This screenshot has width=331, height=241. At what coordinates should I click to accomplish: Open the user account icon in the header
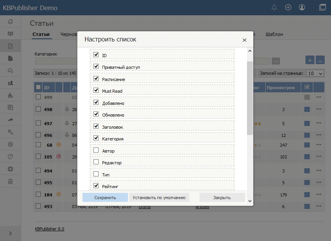pos(302,7)
